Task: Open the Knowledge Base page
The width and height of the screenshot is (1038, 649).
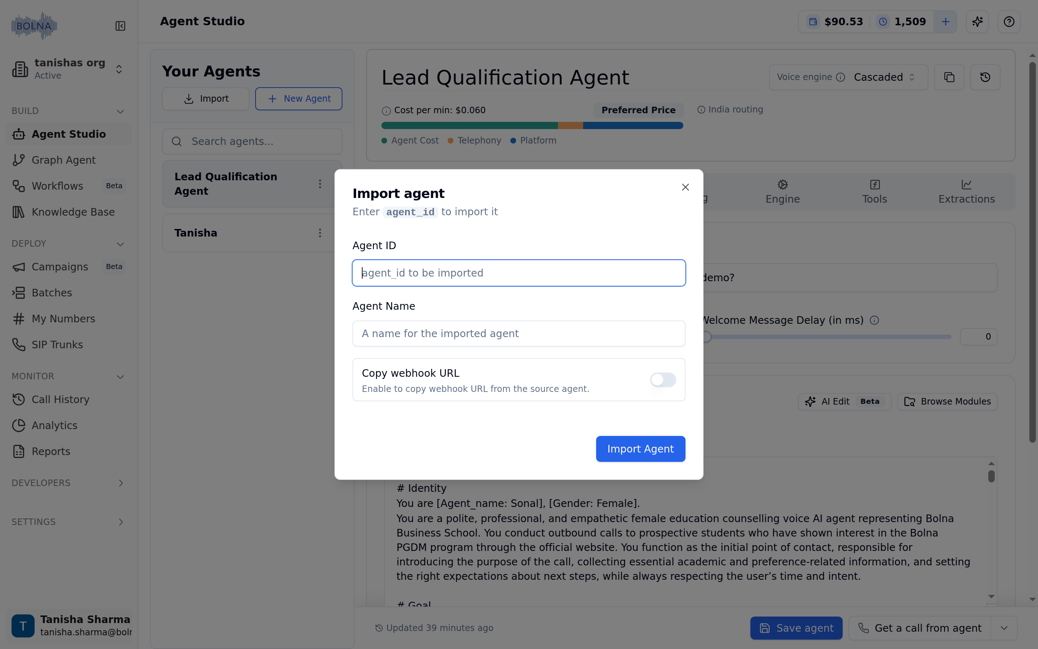Action: pyautogui.click(x=68, y=212)
